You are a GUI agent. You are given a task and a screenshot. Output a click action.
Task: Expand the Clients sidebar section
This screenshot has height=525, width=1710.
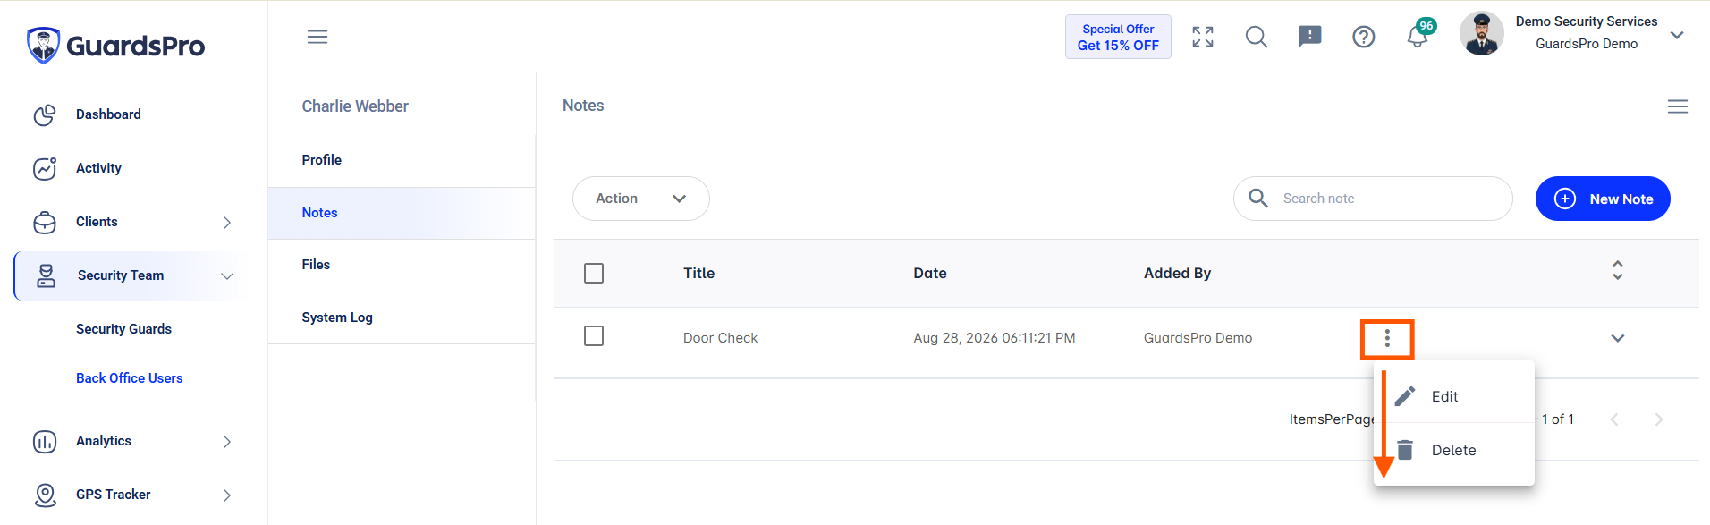[x=227, y=222]
